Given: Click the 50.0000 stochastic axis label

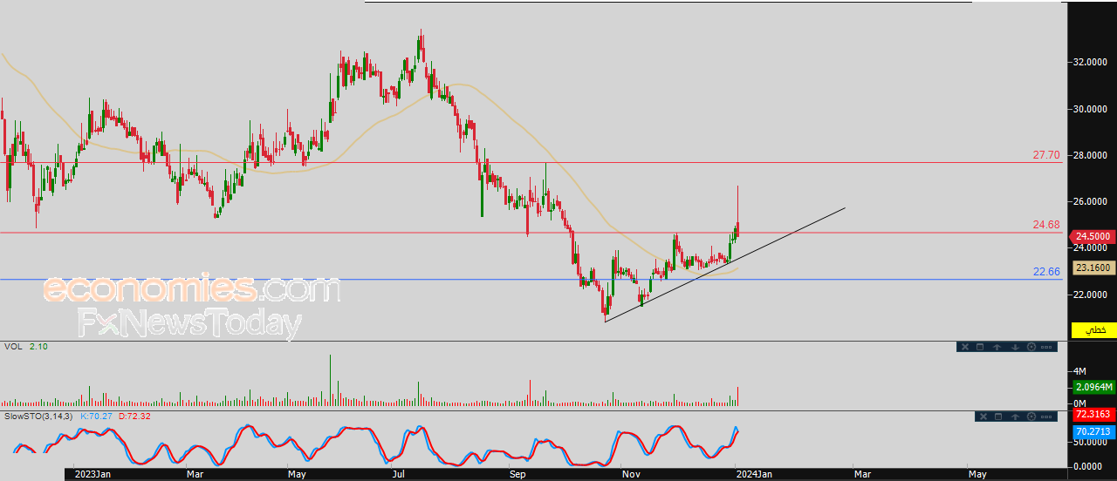Looking at the screenshot, I should 1092,443.
